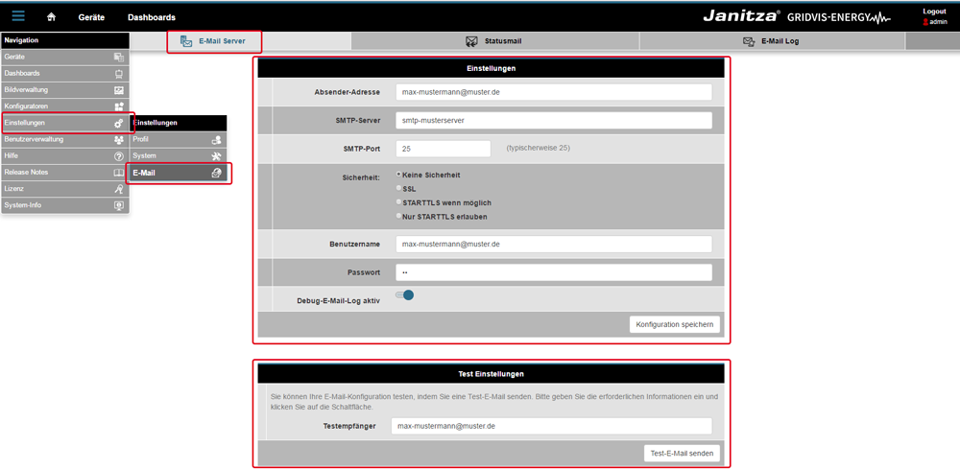Click the Janitza logo

[741, 16]
